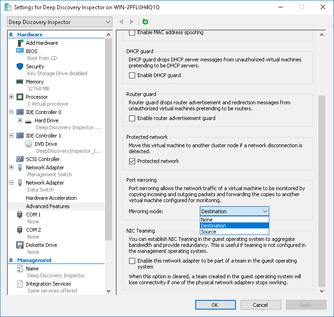Image resolution: width=334 pixels, height=317 pixels.
Task: Enable router advertisement guard checkbox
Action: 132,118
